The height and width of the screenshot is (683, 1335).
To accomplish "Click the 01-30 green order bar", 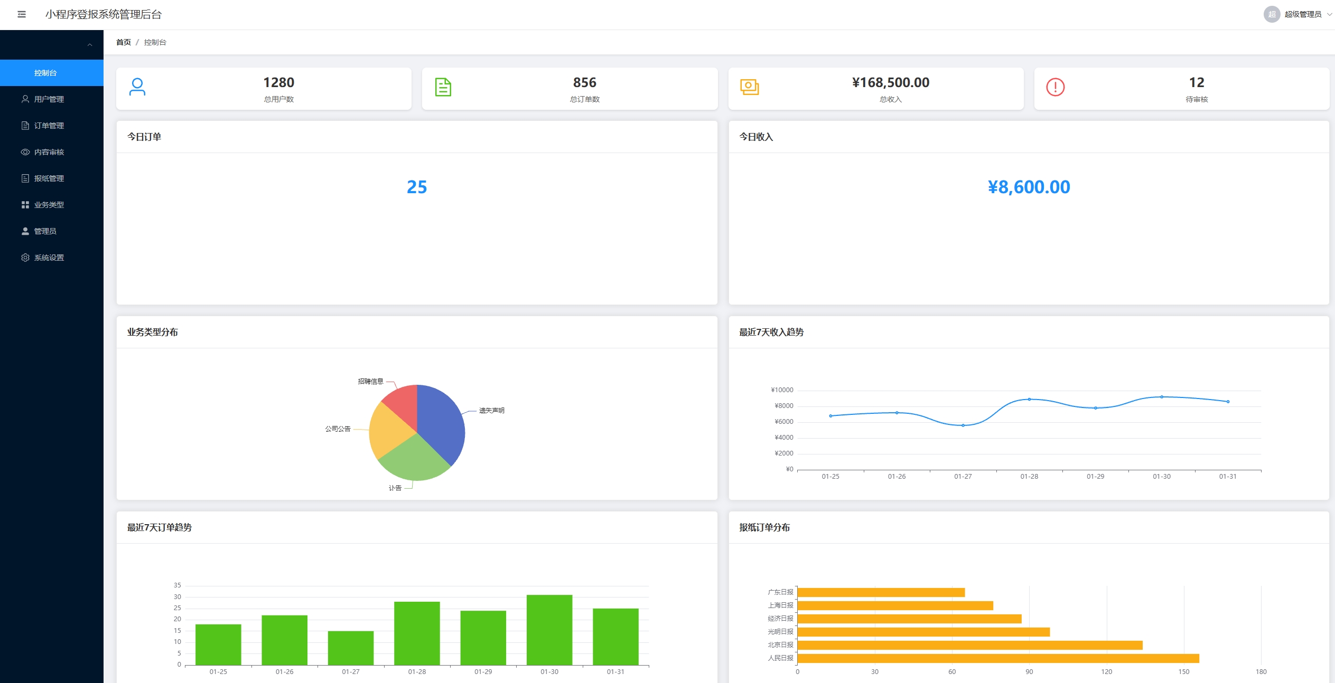I will tap(549, 630).
